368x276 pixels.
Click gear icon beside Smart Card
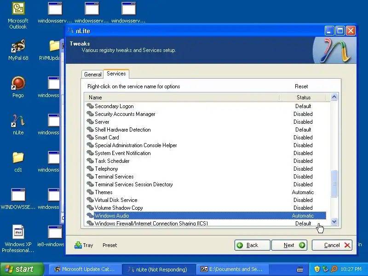click(x=90, y=137)
